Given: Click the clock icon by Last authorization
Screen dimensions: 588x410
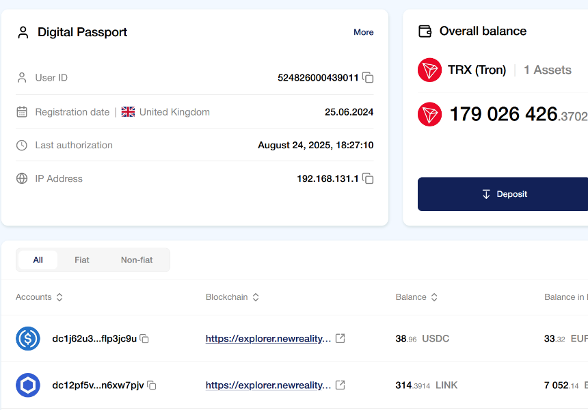Looking at the screenshot, I should click(22, 145).
